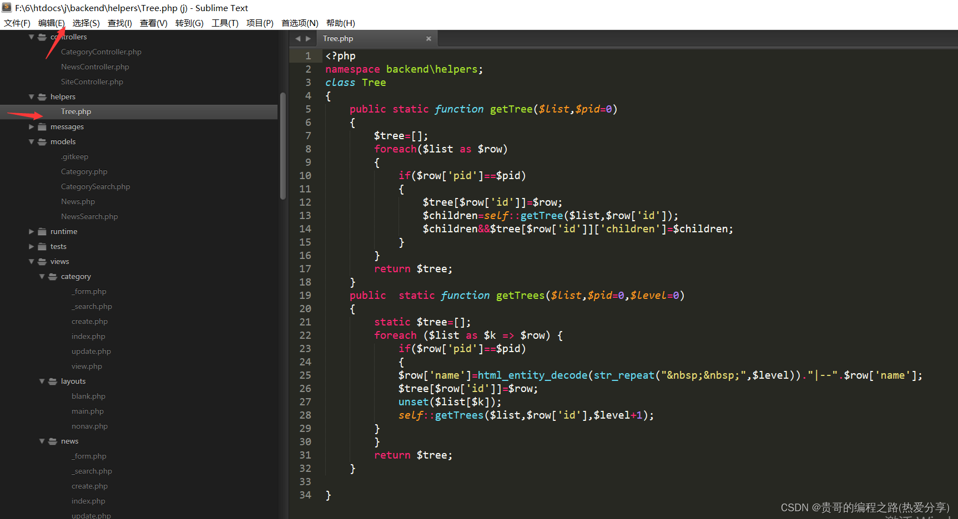Viewport: 958px width, 519px height.
Task: Click the news folder icon
Action: pos(53,441)
